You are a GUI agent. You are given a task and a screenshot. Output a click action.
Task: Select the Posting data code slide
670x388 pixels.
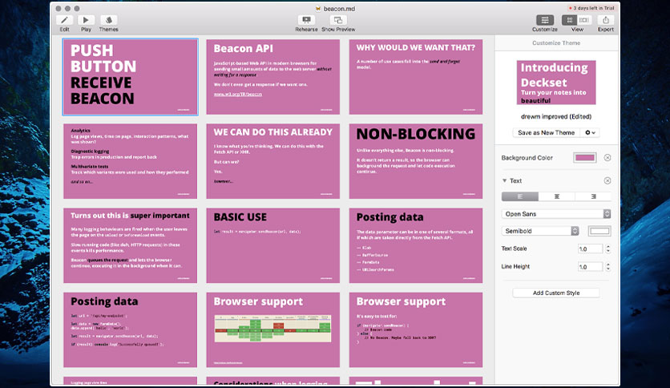(131, 329)
